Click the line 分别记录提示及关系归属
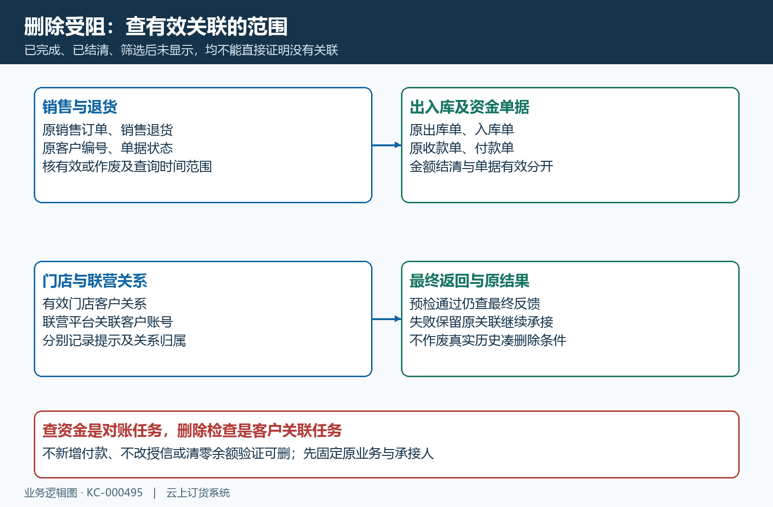Viewport: 773px width, 507px height. coord(114,340)
